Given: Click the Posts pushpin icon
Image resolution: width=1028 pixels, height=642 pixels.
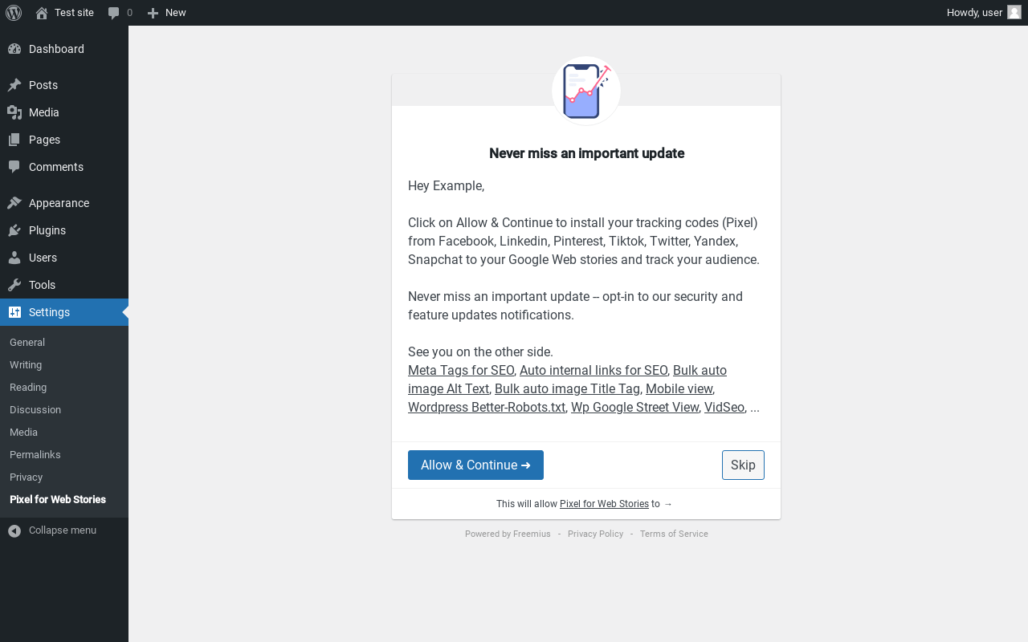Looking at the screenshot, I should tap(14, 85).
